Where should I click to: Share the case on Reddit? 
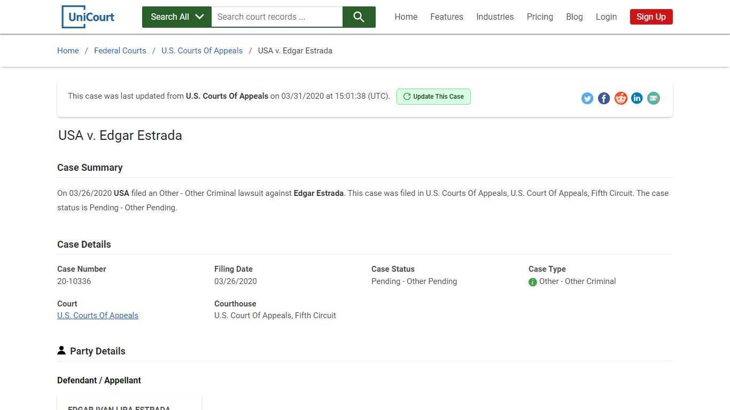[x=620, y=98]
